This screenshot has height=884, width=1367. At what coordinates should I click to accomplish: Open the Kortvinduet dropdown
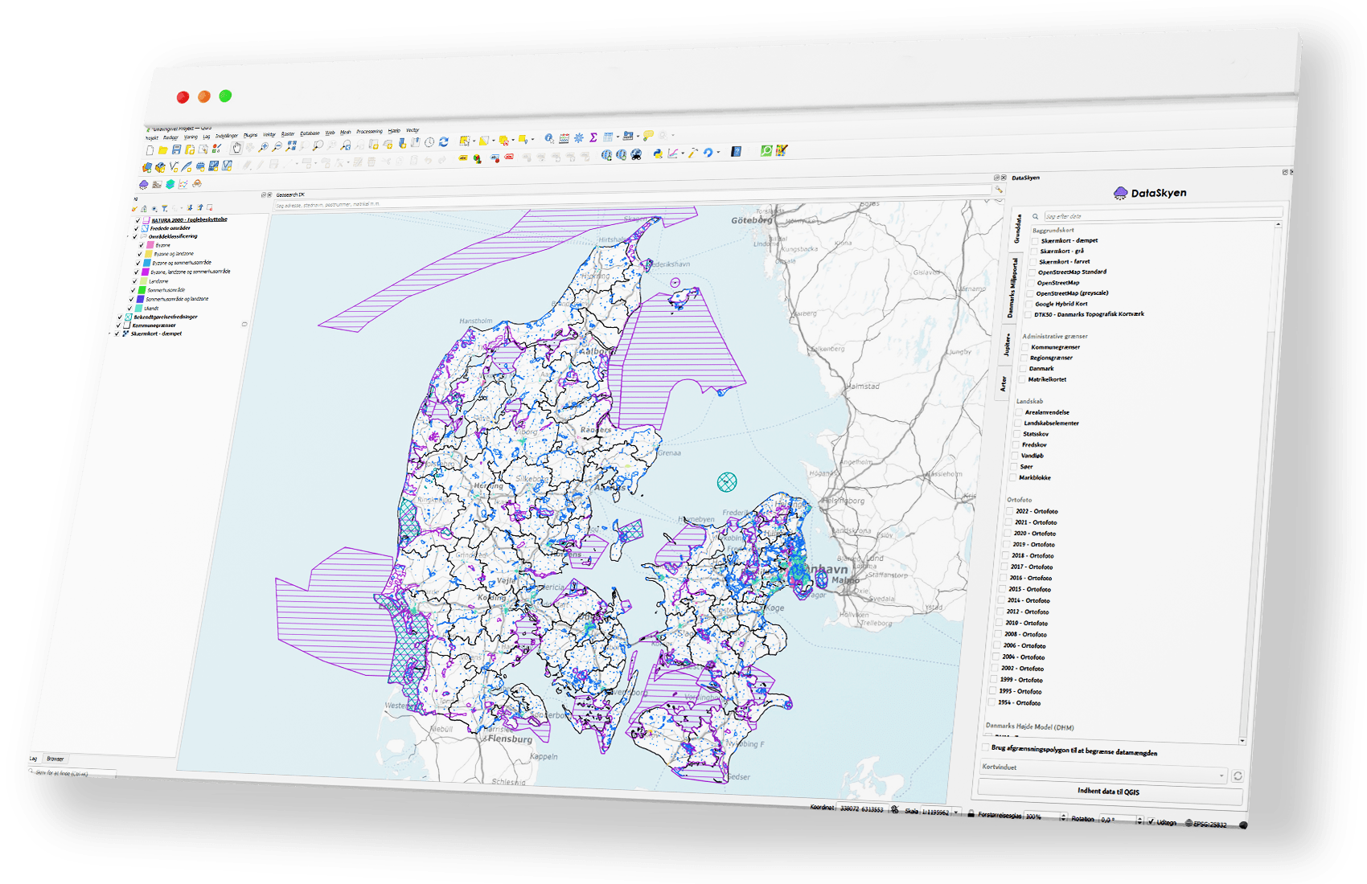1221,776
